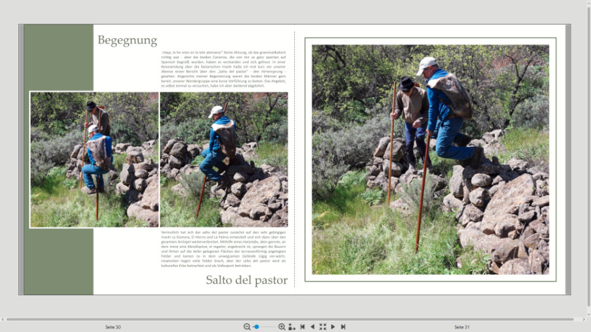This screenshot has height=332, width=591.
Task: Click the zoom slider handle
Action: coord(257,327)
